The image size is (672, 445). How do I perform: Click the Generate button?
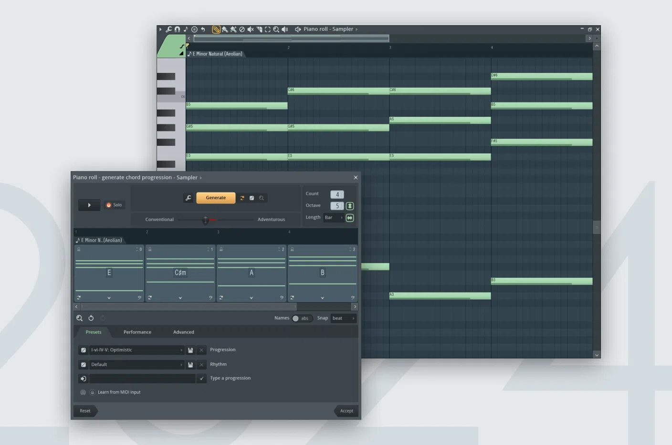click(216, 198)
